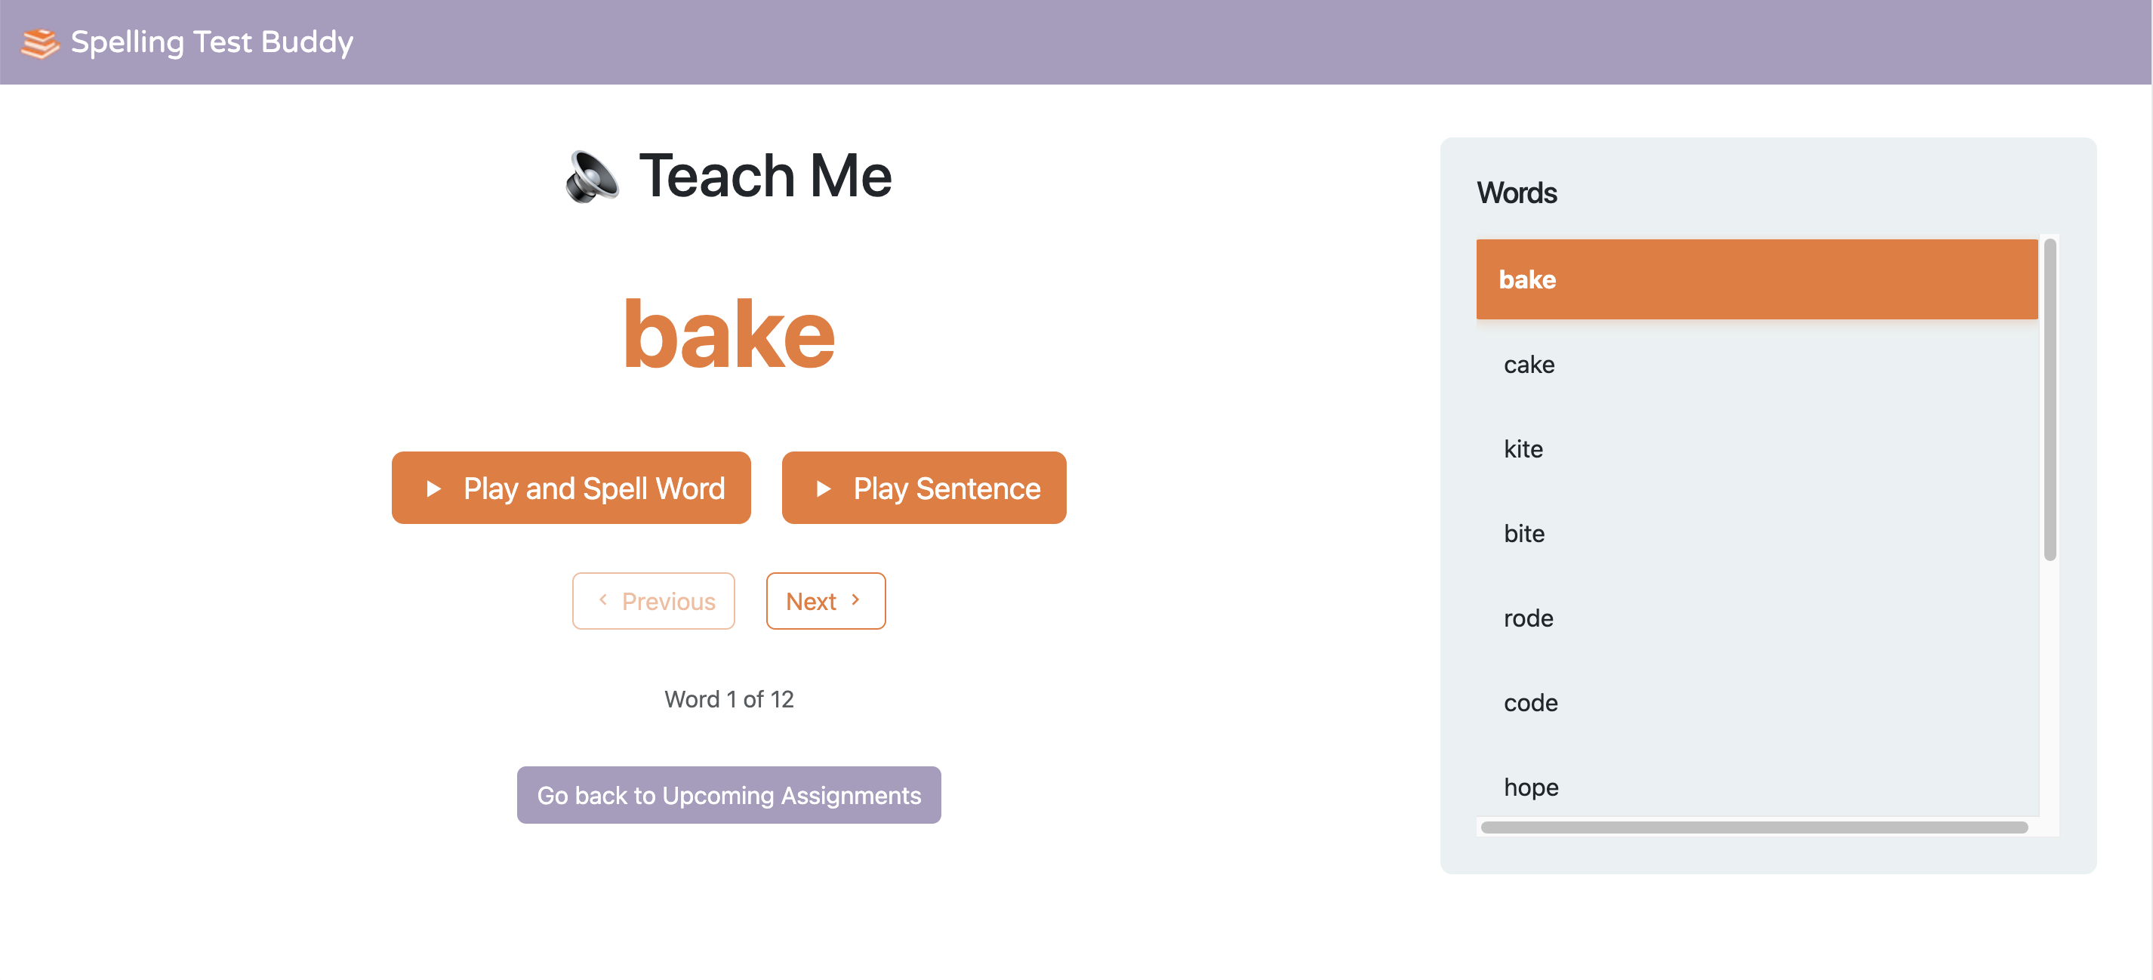
Task: Click the speaker icon beside Teach Me
Action: coord(592,177)
